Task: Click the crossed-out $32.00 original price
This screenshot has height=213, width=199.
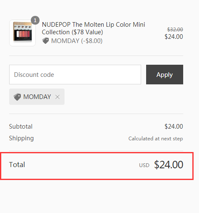Action: 175,29
